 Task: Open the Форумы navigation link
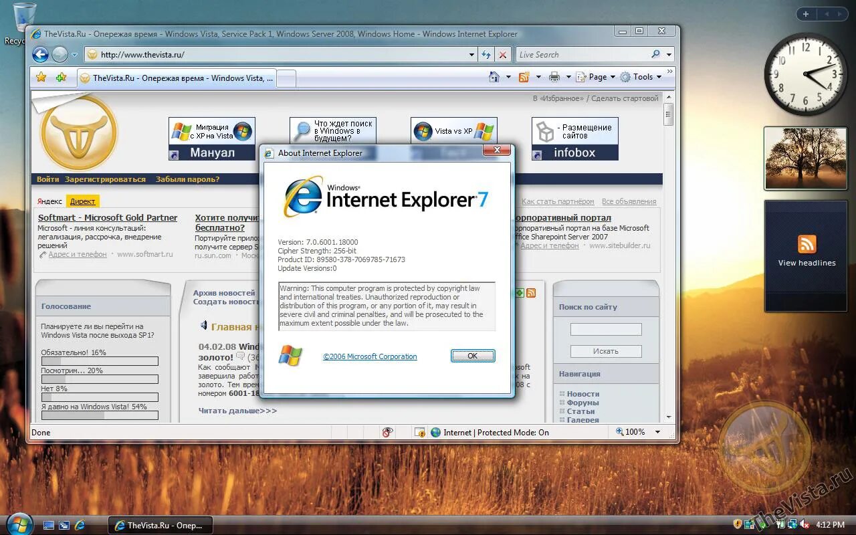pyautogui.click(x=582, y=403)
